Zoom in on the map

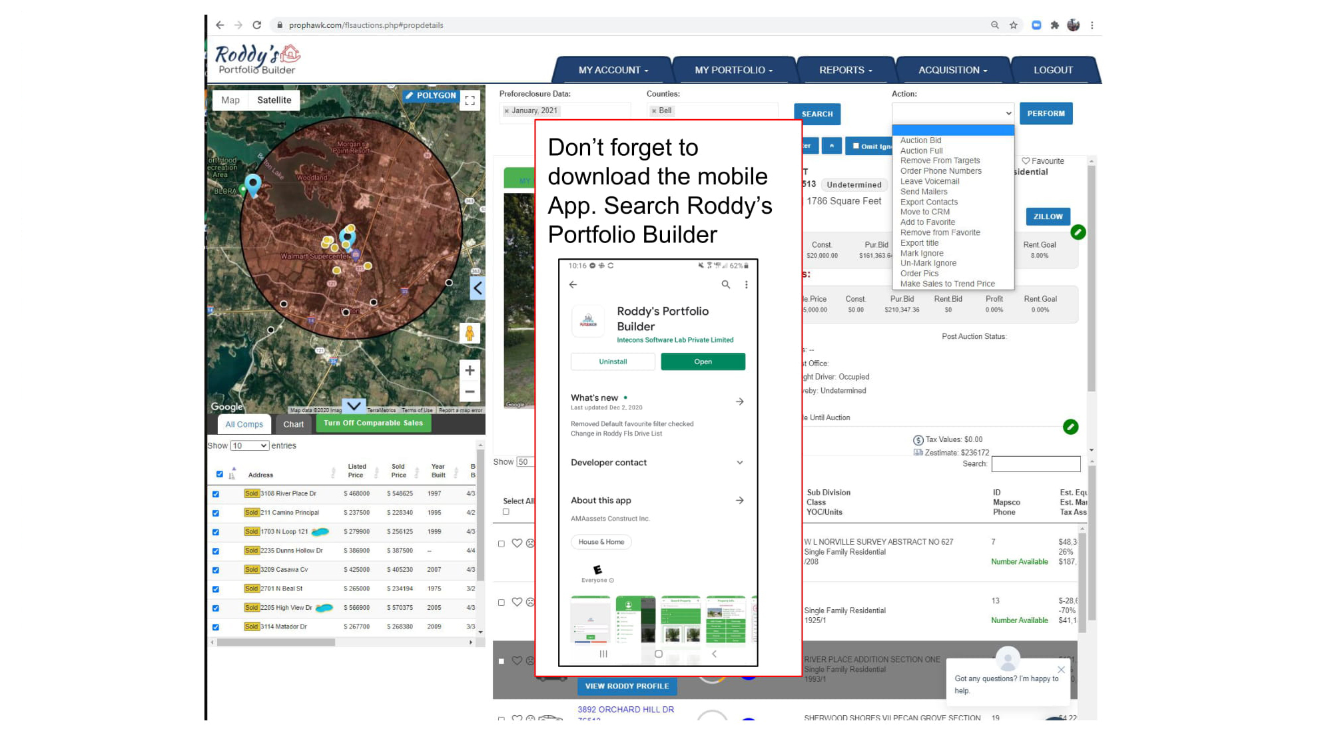470,370
